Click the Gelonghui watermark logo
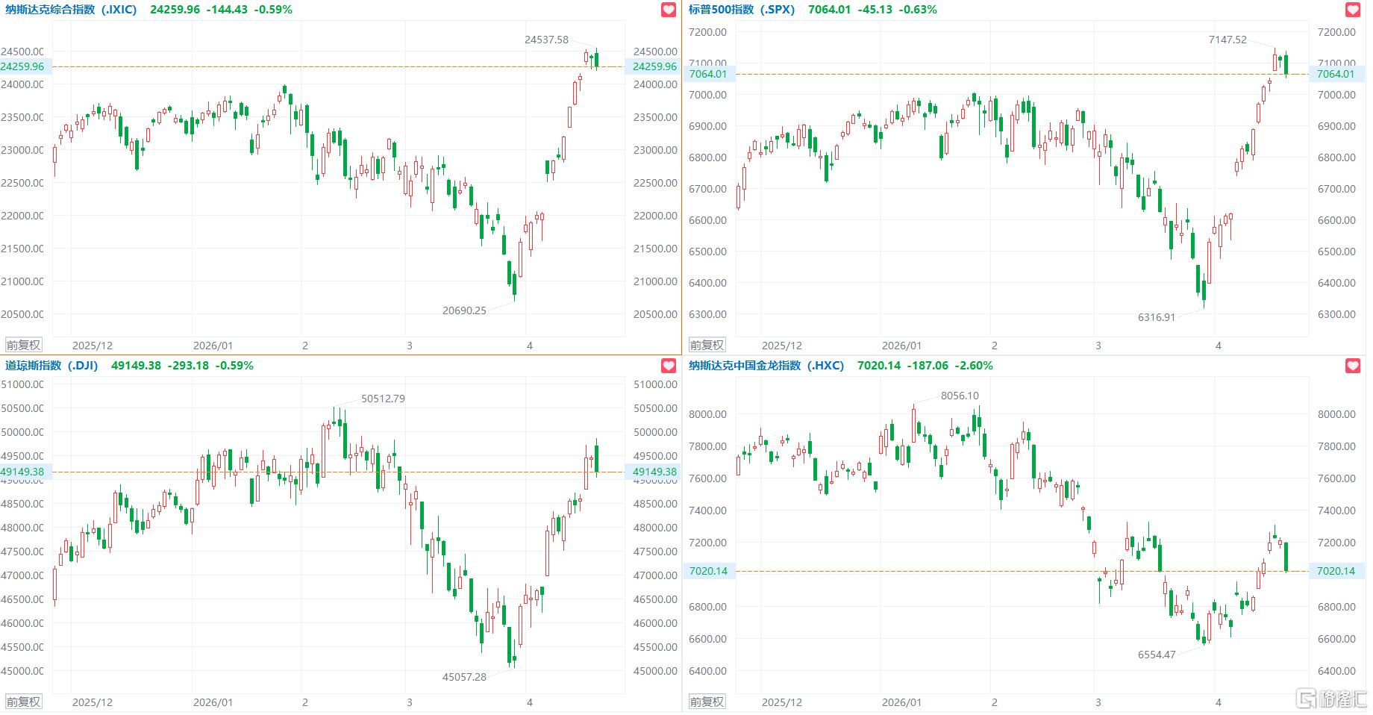Image resolution: width=1373 pixels, height=715 pixels. [x=1332, y=699]
